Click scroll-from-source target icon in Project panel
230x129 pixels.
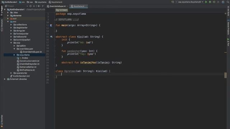pyautogui.click(x=31, y=6)
